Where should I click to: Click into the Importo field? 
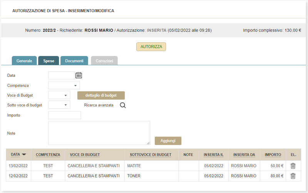[x=64, y=115]
